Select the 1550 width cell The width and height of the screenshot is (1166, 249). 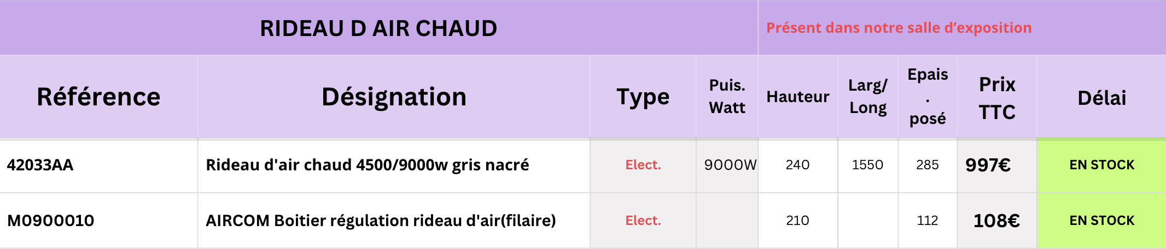867,165
